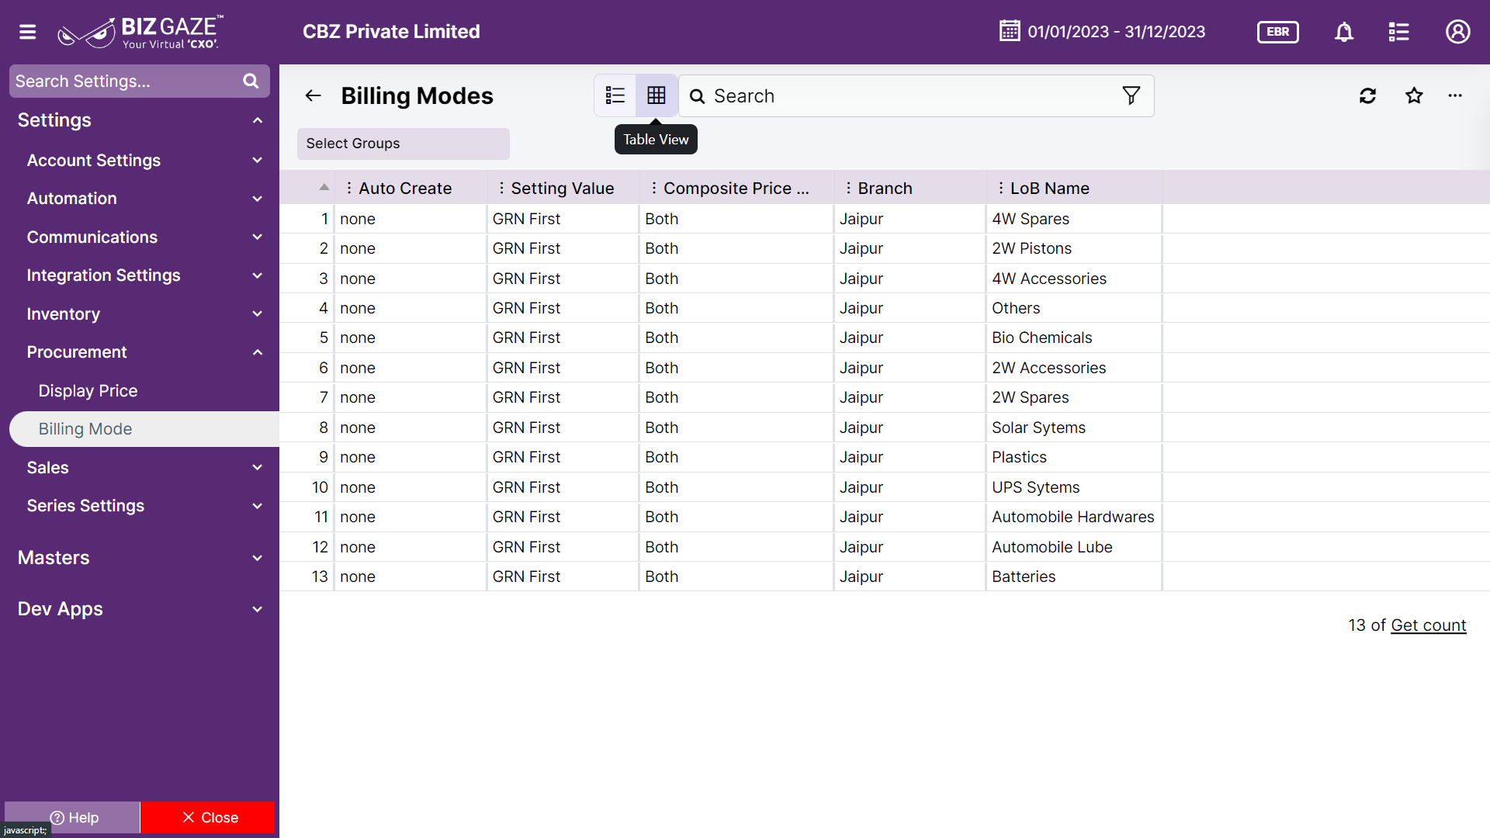Screen dimensions: 1490x838
Task: Open Display Price settings
Action: tap(88, 391)
